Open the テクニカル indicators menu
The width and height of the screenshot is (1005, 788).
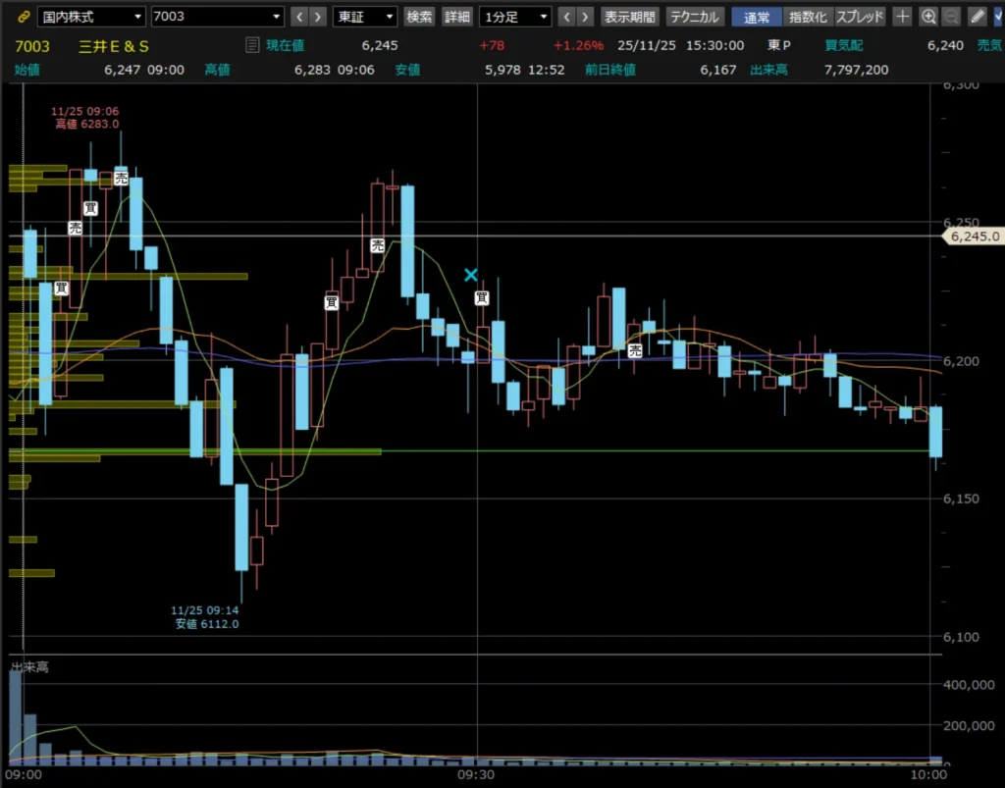pos(696,17)
